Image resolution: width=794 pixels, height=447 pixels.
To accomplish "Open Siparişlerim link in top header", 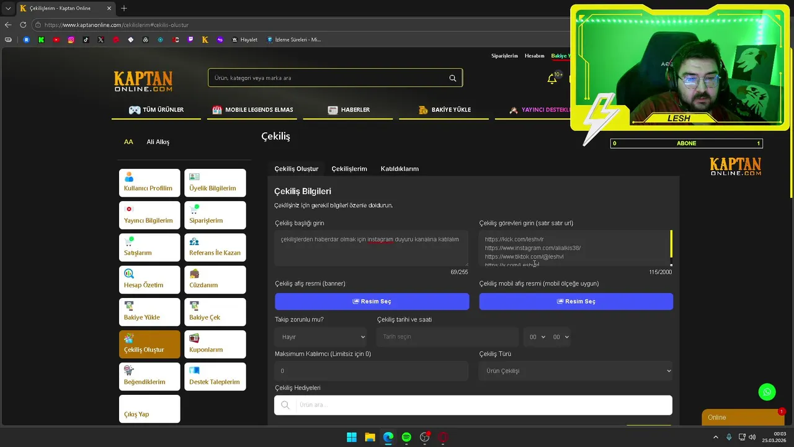I will pos(504,56).
